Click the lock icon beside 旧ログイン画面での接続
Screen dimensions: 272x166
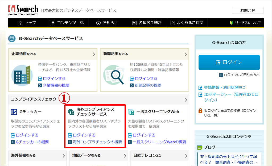200,111
